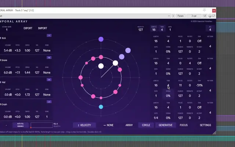Open SETTINGS in the bottom bar
Viewport: 235px width, 147px height.
coord(205,125)
